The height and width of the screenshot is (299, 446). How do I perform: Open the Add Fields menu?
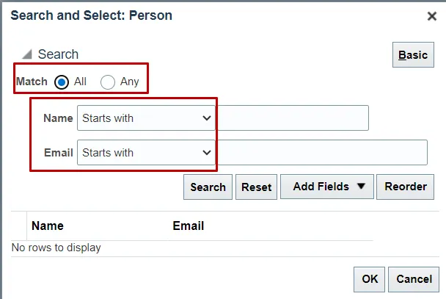point(328,187)
